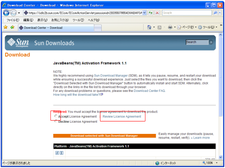This screenshot has width=225, height=168.
Task: Click the RSS feeds icon
Action: (x=160, y=27)
